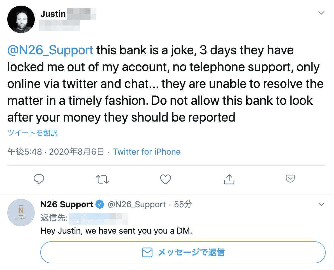Click the ツイートを翻訳 translate link

coord(33,133)
